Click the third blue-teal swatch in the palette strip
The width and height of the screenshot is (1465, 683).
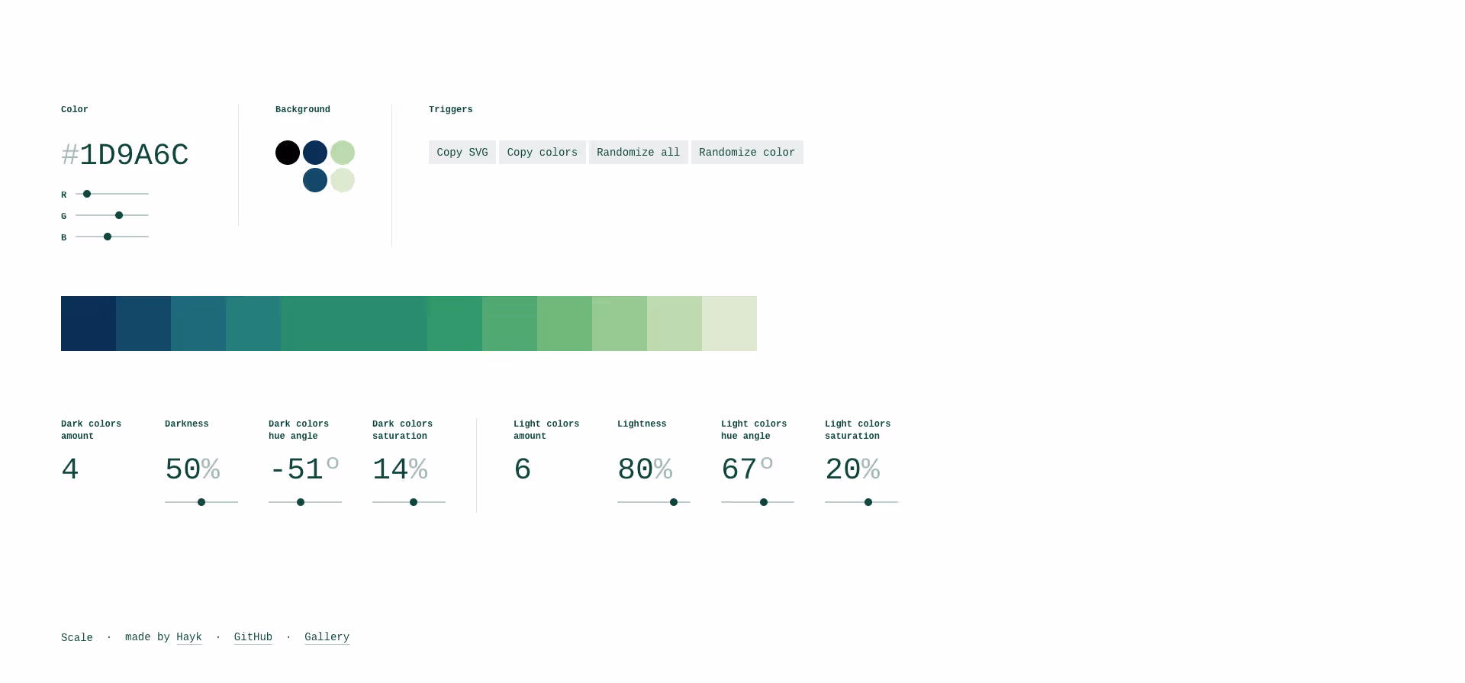tap(198, 324)
